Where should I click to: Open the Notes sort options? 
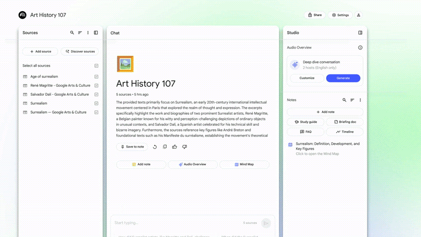(x=352, y=100)
